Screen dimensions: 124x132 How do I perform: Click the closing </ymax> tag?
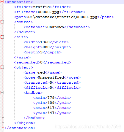coord(63,113)
